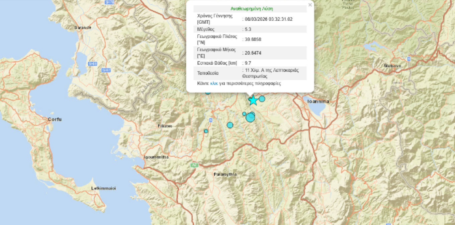Click the cyan star epicenter marker
The height and width of the screenshot is (225, 455).
point(253,100)
